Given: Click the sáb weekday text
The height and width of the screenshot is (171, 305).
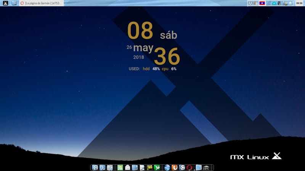Looking at the screenshot, I should (169, 35).
